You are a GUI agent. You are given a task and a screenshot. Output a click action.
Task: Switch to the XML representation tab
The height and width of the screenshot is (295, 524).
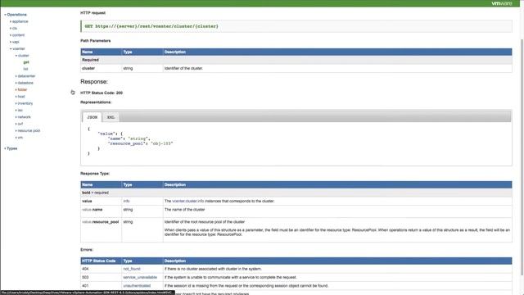point(111,117)
